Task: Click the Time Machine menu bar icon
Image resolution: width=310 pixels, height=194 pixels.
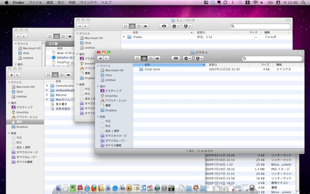Action: (x=240, y=3)
